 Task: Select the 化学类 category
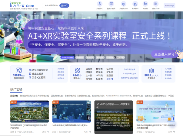[x=99, y=69]
